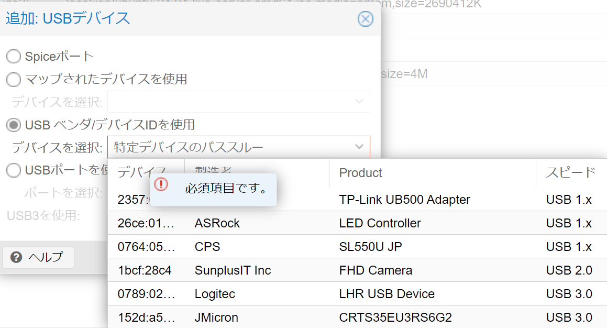
Task: Click the USB ベンダ/デバイスIDを使用 radio button
Action: (13, 125)
